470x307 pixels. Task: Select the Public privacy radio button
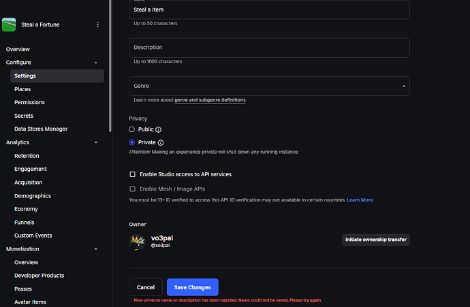(132, 129)
